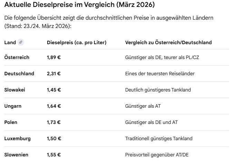Click the text Eines der teuersten Reiseländer

(x=160, y=74)
